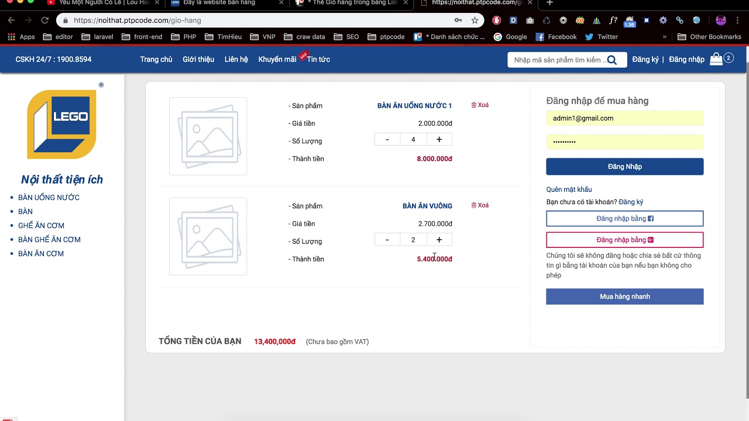Open the laravel bookmarks folder
The width and height of the screenshot is (749, 421).
tap(97, 37)
